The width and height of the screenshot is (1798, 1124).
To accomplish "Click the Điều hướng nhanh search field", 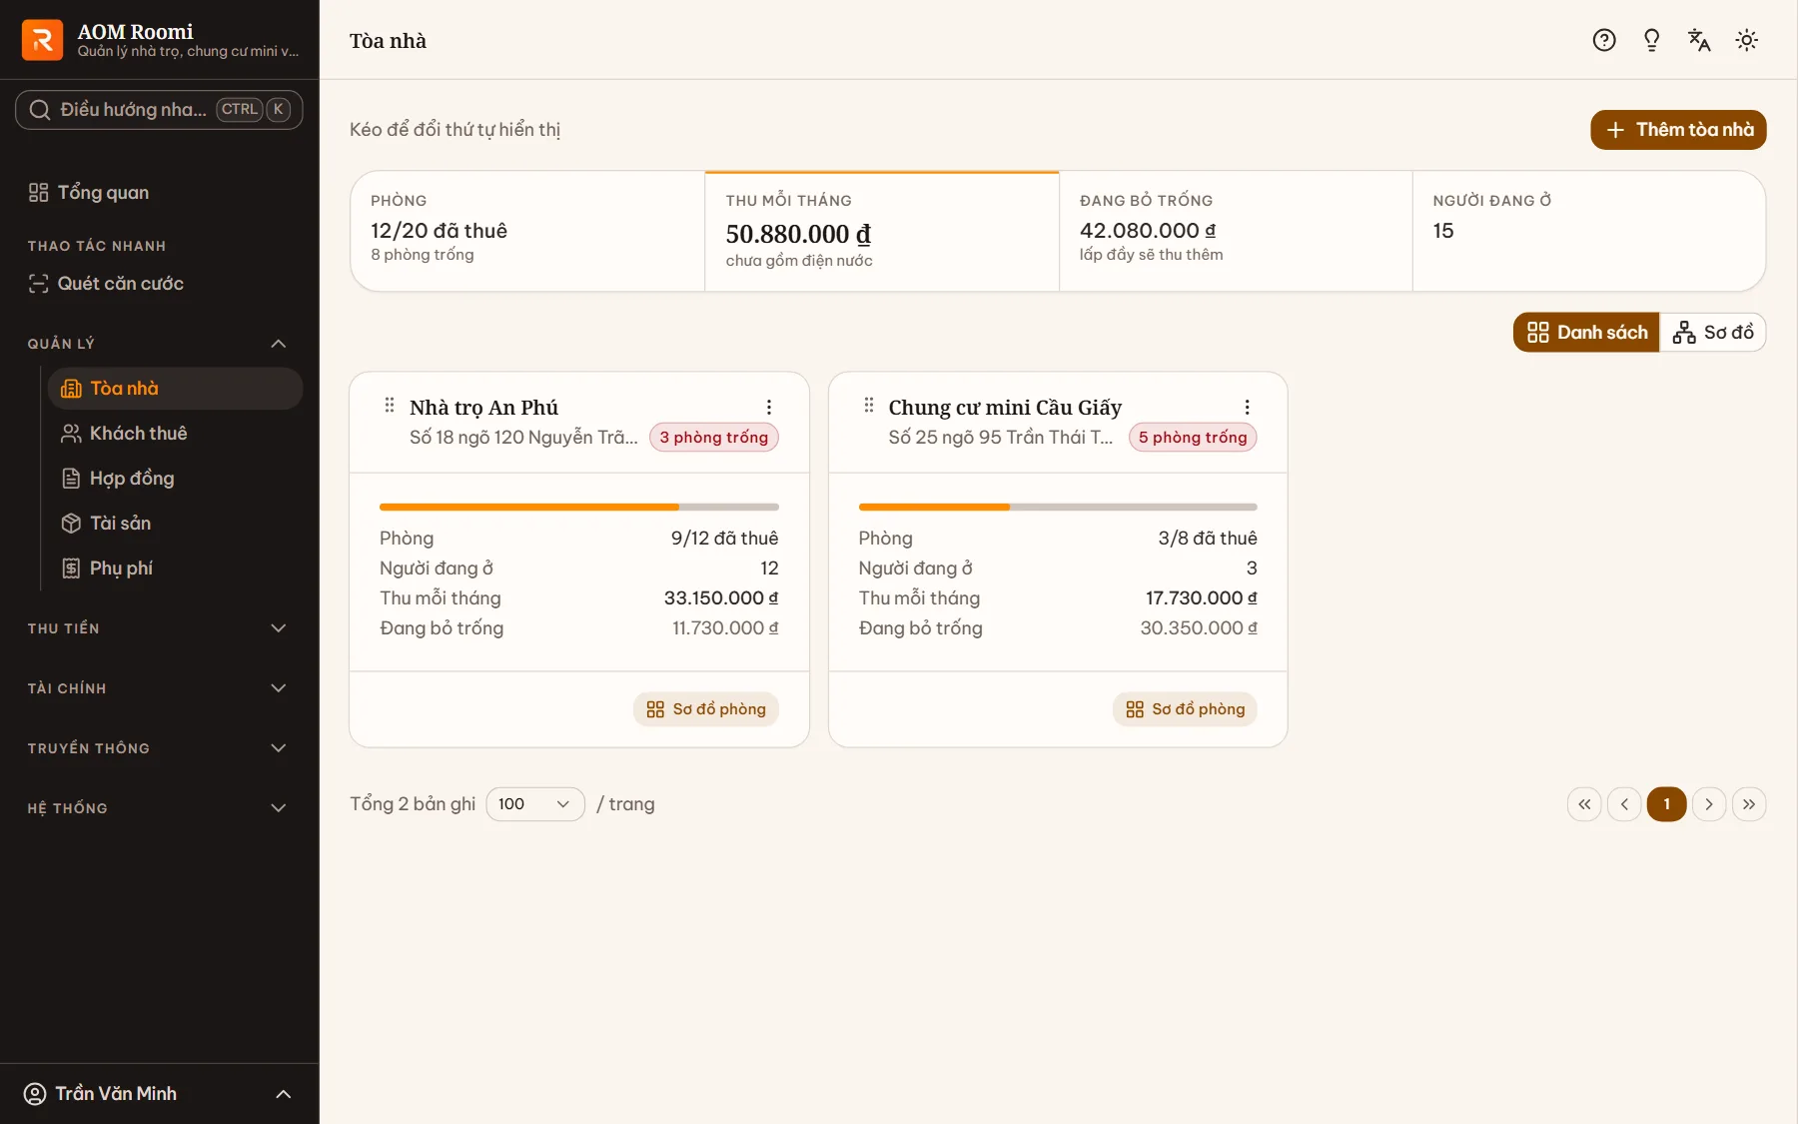I will point(159,110).
